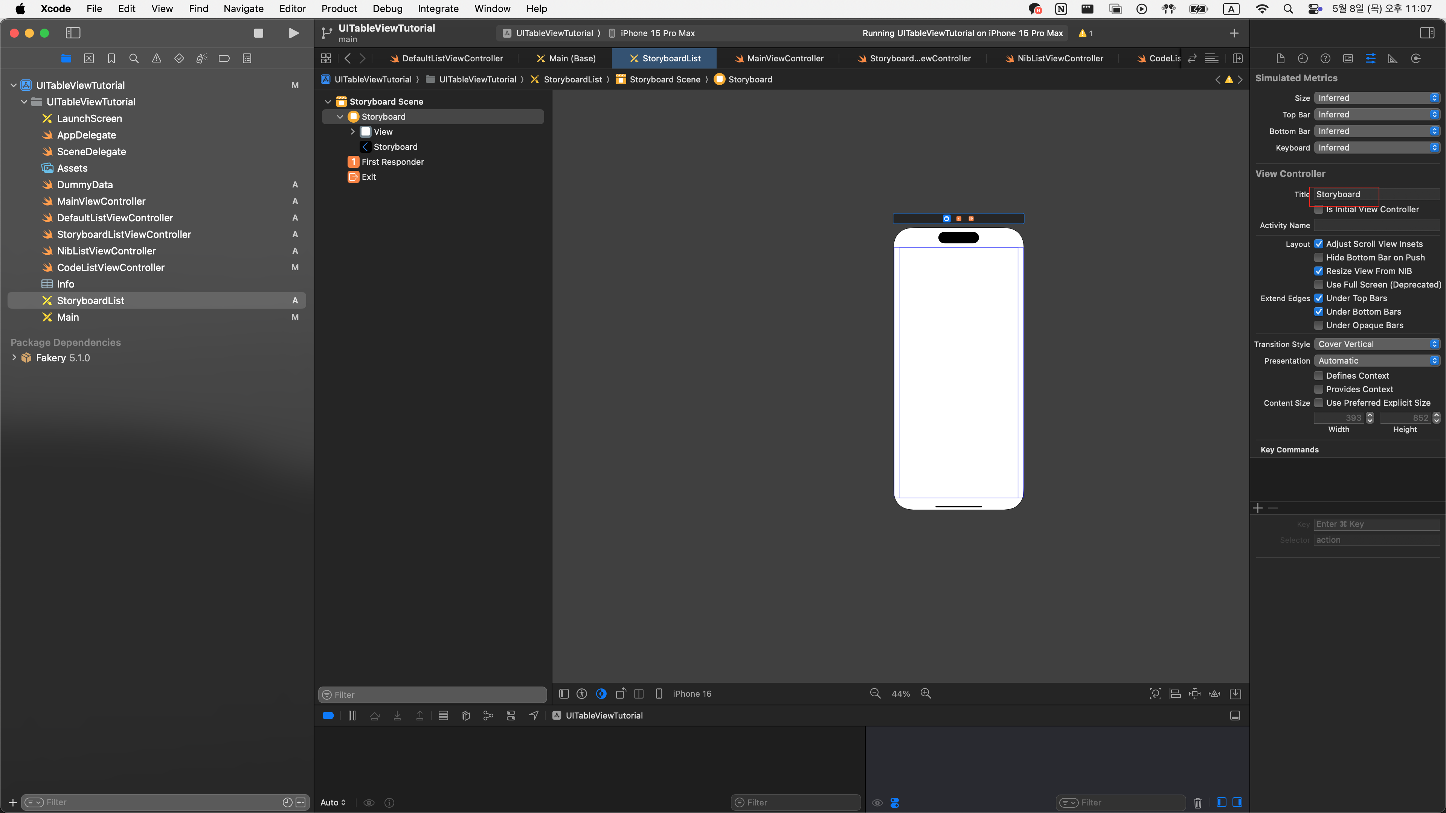The width and height of the screenshot is (1446, 813).
Task: Open the Editor menu
Action: tap(293, 8)
